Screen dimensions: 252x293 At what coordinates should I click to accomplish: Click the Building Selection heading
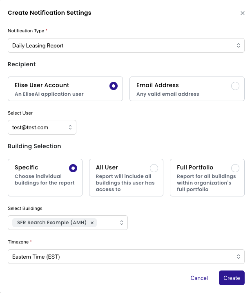click(x=34, y=146)
